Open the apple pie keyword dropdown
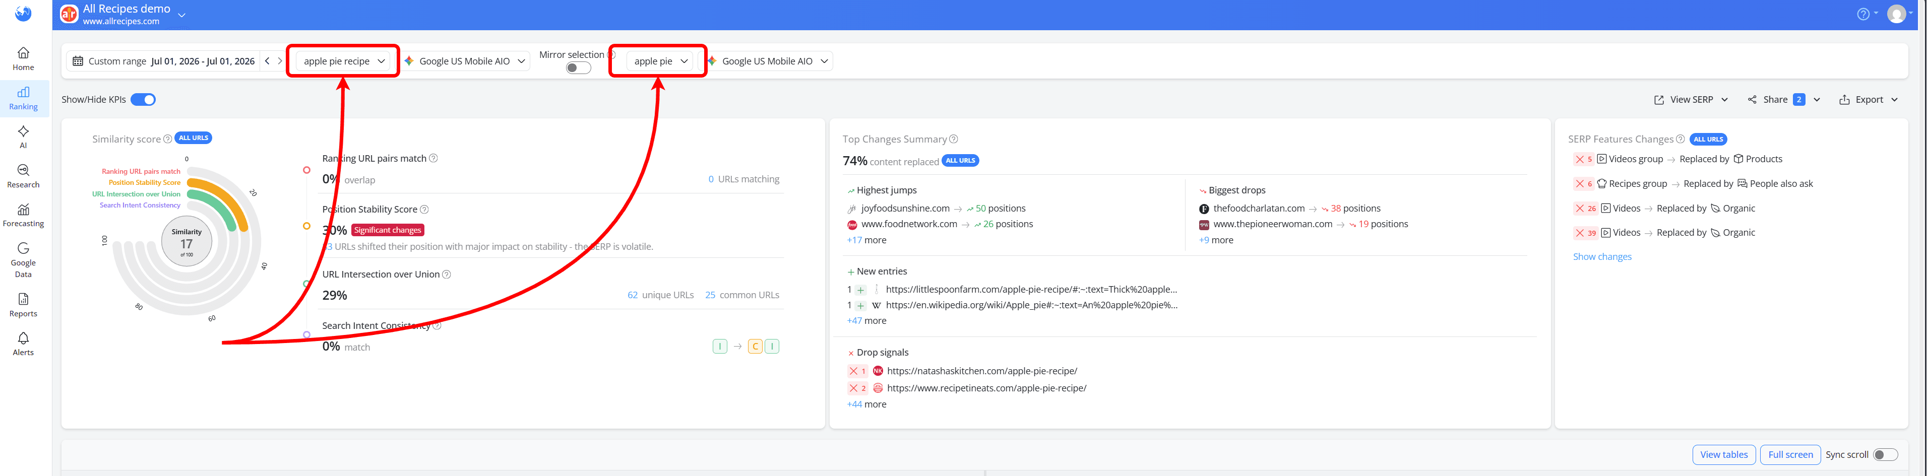The width and height of the screenshot is (1927, 476). click(x=660, y=61)
